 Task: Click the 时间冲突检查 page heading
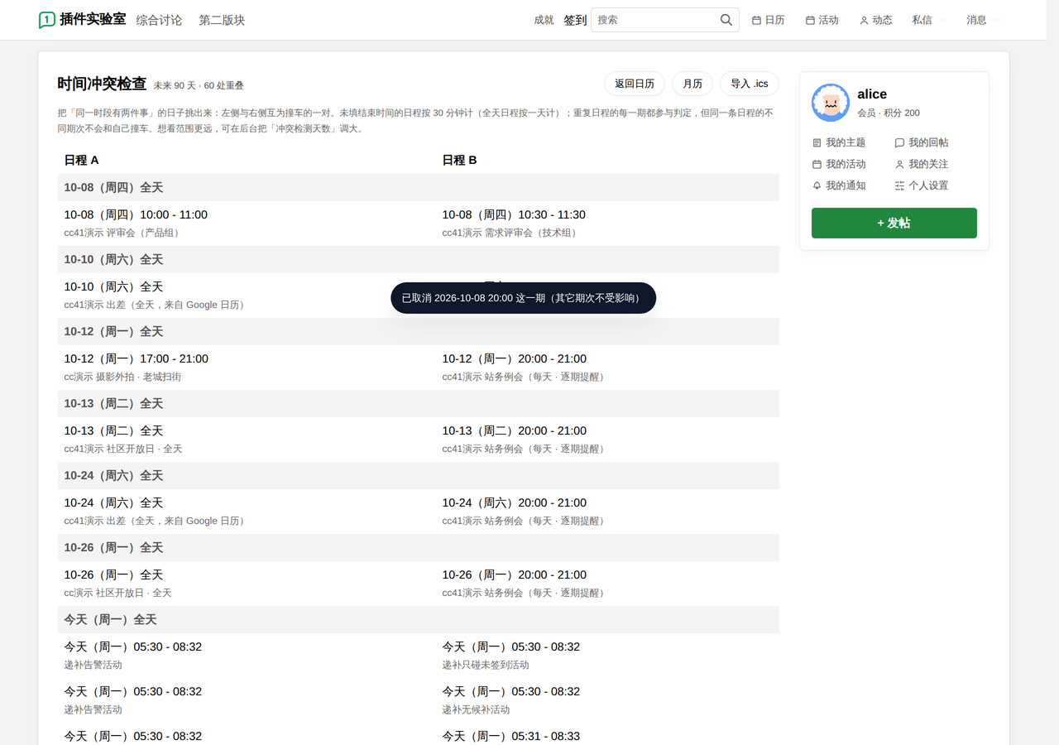tap(102, 84)
